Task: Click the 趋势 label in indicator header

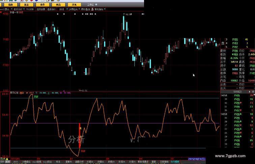Action: 22,93
